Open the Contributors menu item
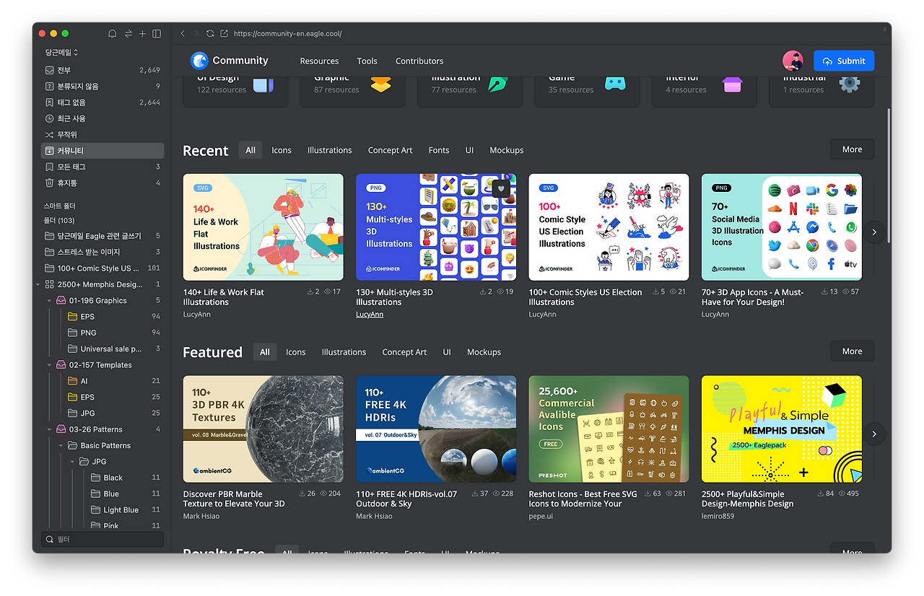This screenshot has height=596, width=924. 419,61
